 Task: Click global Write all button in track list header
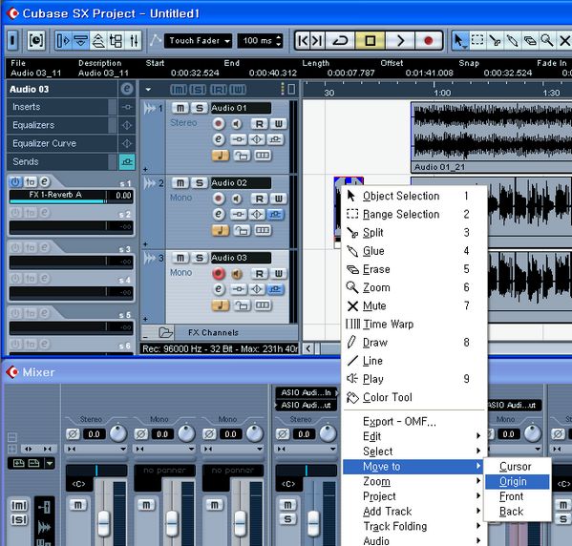click(x=238, y=89)
